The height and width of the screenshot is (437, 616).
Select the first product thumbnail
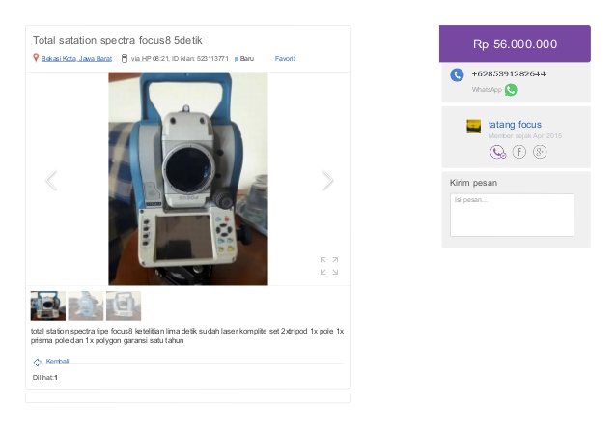48,306
